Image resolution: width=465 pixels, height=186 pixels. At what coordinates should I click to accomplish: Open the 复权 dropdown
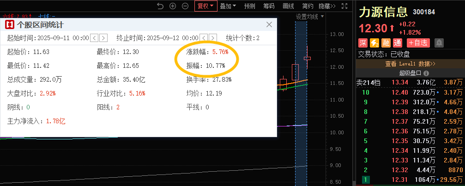pyautogui.click(x=206, y=6)
